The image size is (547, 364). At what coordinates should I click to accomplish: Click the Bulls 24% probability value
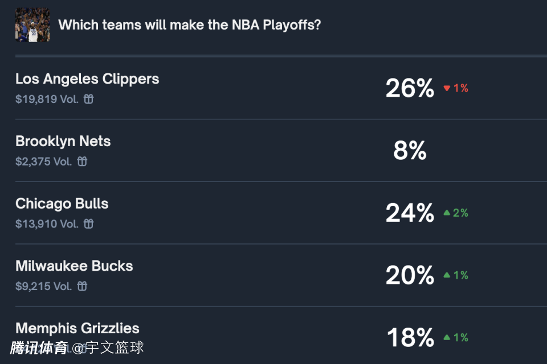(410, 213)
